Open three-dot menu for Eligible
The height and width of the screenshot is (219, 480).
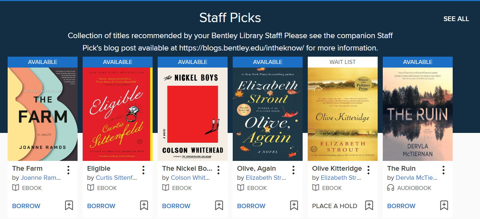click(x=143, y=170)
